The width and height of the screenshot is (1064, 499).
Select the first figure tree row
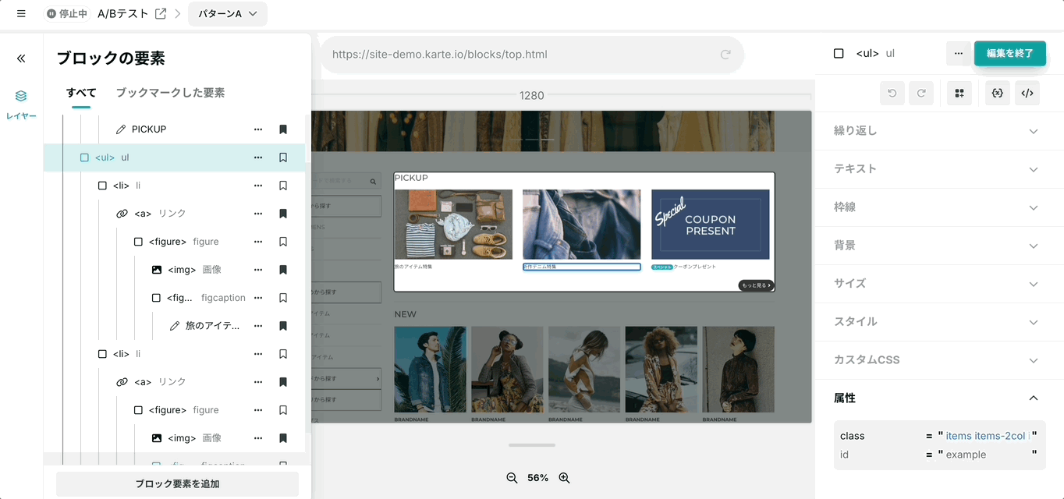[x=174, y=242]
